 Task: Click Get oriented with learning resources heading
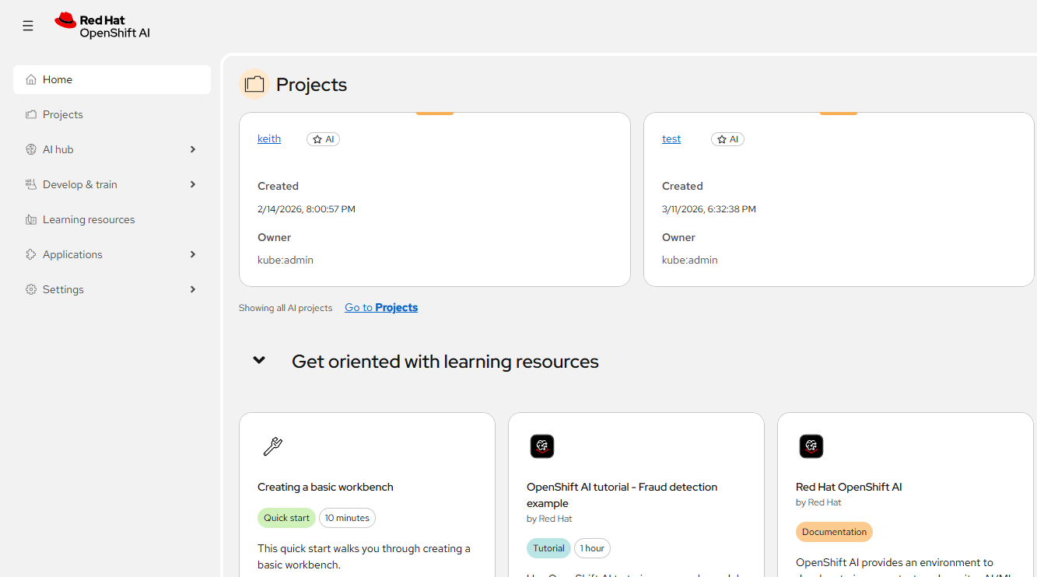point(445,362)
